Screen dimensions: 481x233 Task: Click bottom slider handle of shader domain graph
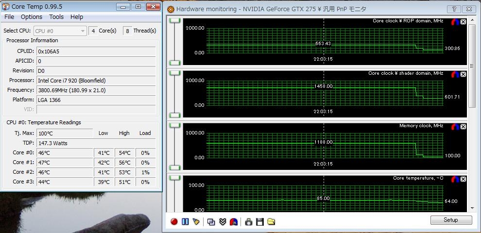tap(175, 115)
